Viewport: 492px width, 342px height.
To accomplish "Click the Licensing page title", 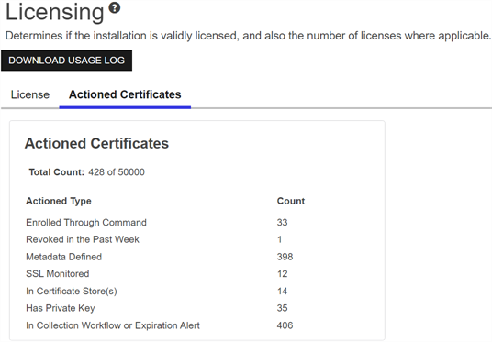I will coord(54,13).
